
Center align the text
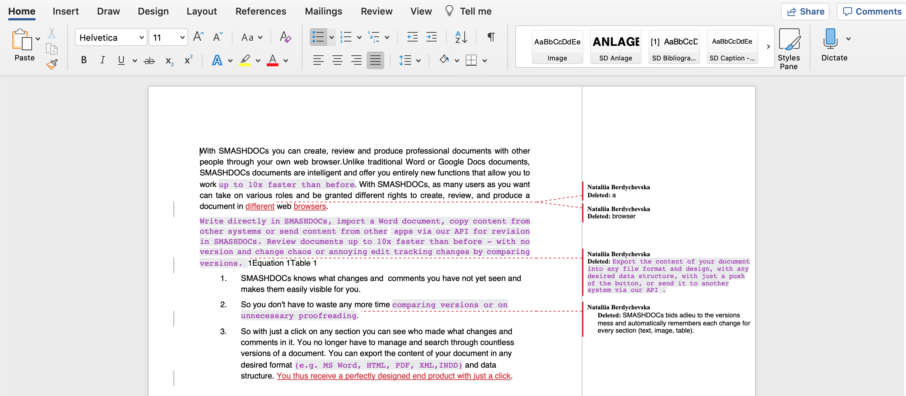click(337, 60)
